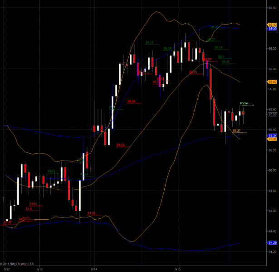279x272 pixels.
Task: Click the 6/14 date label
Action: [x=93, y=268]
